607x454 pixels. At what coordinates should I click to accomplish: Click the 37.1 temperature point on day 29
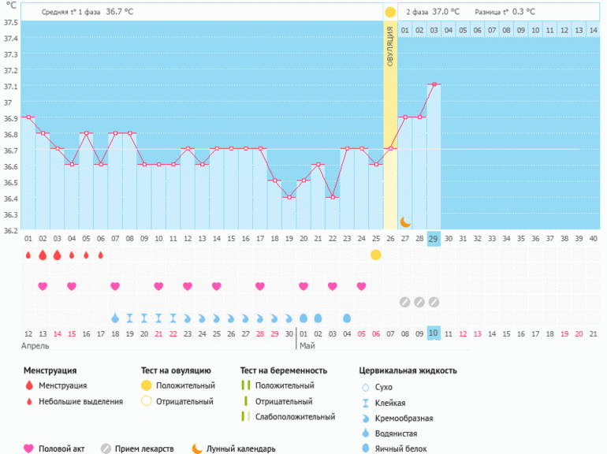coord(434,84)
